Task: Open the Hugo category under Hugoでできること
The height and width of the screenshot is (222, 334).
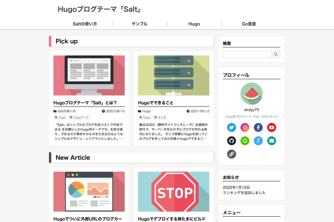Action: (144, 111)
